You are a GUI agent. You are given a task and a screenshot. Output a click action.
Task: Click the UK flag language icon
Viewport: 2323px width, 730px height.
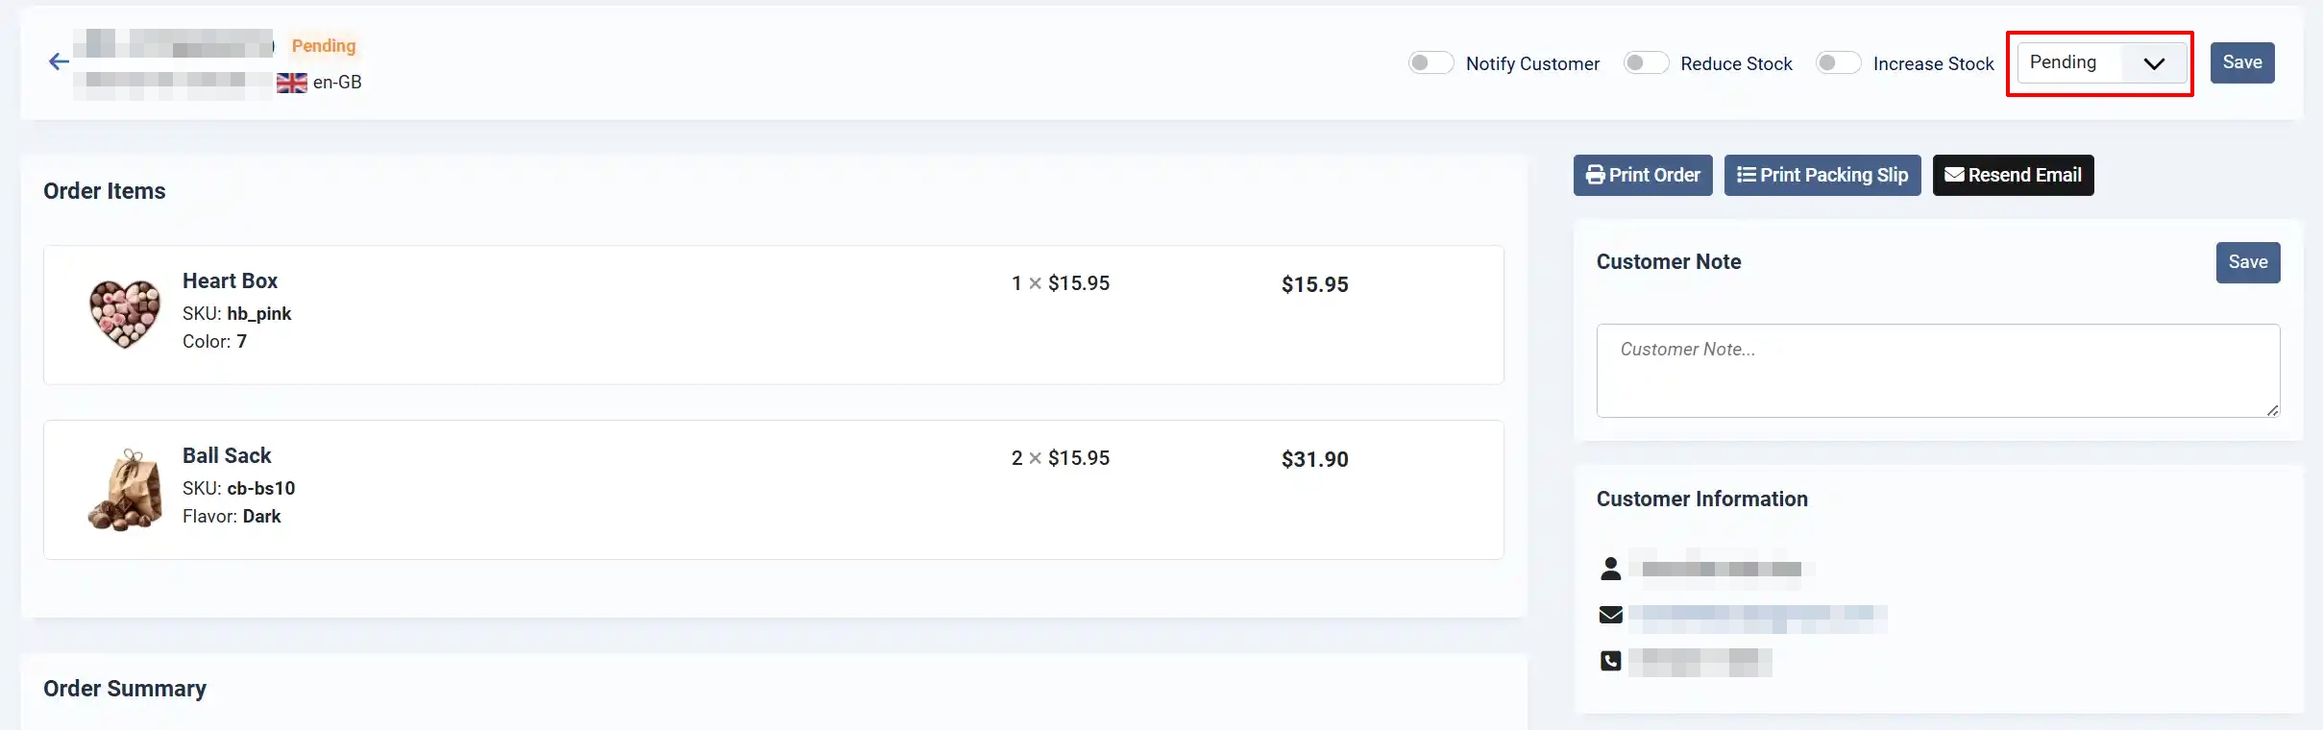[292, 83]
